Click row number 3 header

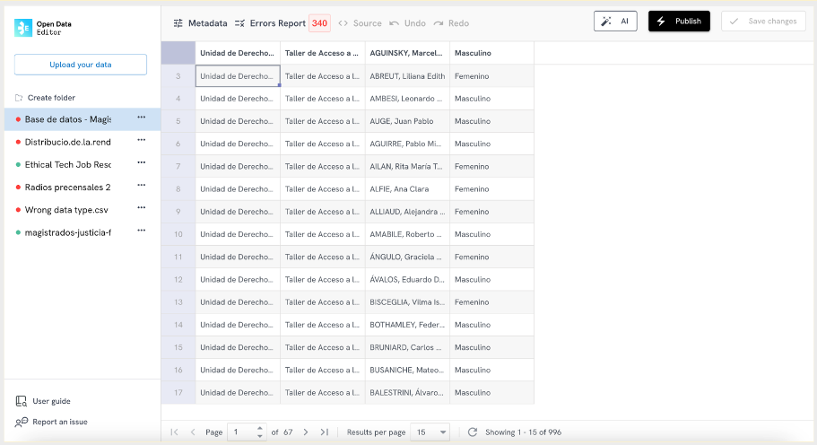coord(178,76)
